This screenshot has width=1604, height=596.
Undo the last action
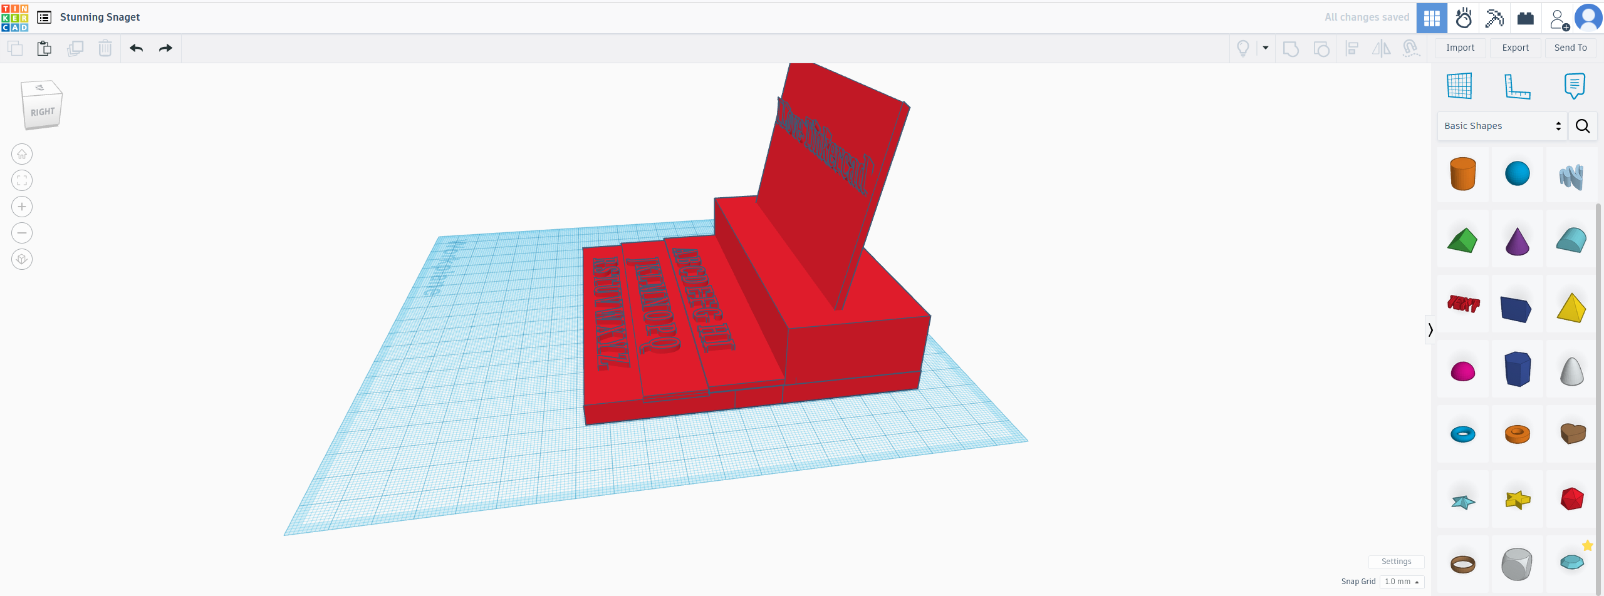point(136,48)
